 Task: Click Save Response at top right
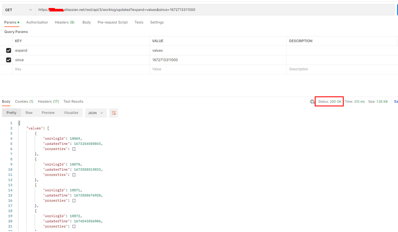coord(396,101)
